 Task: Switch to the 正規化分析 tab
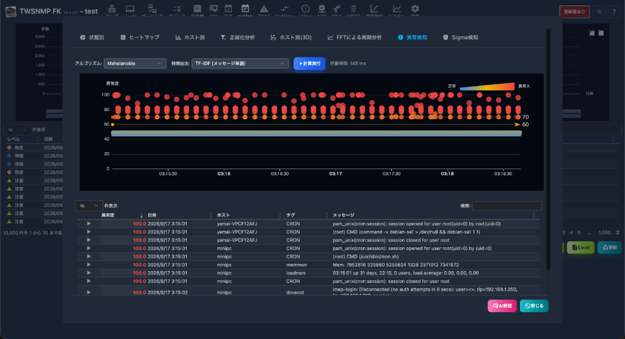[x=238, y=37]
